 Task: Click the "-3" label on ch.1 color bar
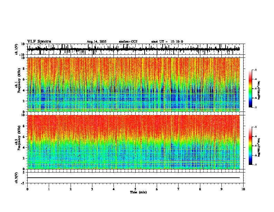(255, 70)
